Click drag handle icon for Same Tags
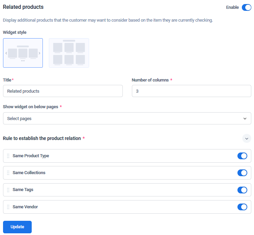 pyautogui.click(x=8, y=190)
